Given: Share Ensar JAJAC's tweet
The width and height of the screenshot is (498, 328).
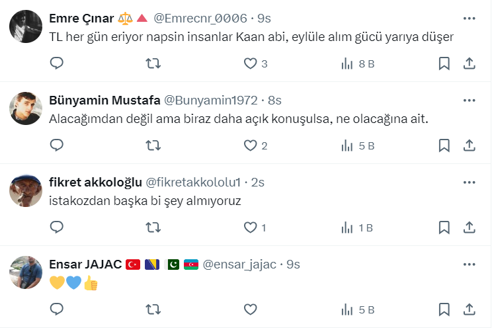Looking at the screenshot, I should (469, 309).
